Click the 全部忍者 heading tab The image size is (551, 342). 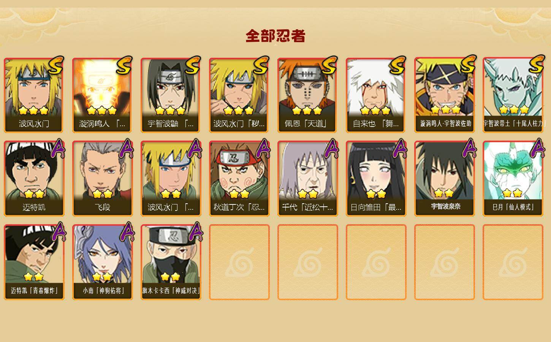click(275, 36)
